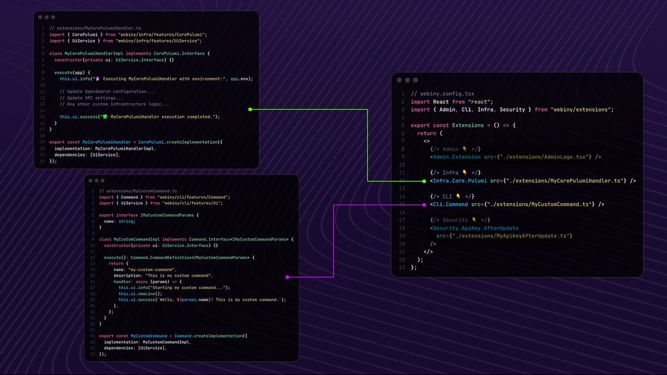Click class name MyCustomCommandImpl on the class line
The height and width of the screenshot is (375, 667).
click(138, 239)
